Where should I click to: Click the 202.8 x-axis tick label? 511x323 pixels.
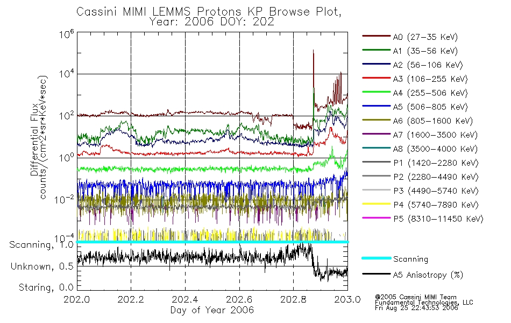pyautogui.click(x=293, y=299)
